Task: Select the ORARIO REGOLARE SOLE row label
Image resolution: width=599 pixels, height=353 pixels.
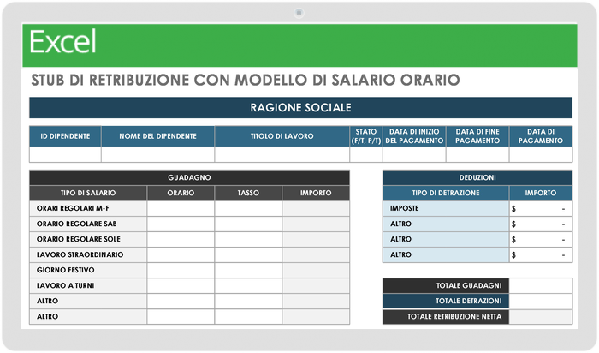Action: point(88,239)
